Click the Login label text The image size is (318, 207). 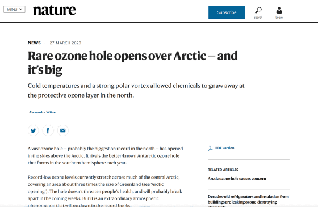pyautogui.click(x=279, y=18)
